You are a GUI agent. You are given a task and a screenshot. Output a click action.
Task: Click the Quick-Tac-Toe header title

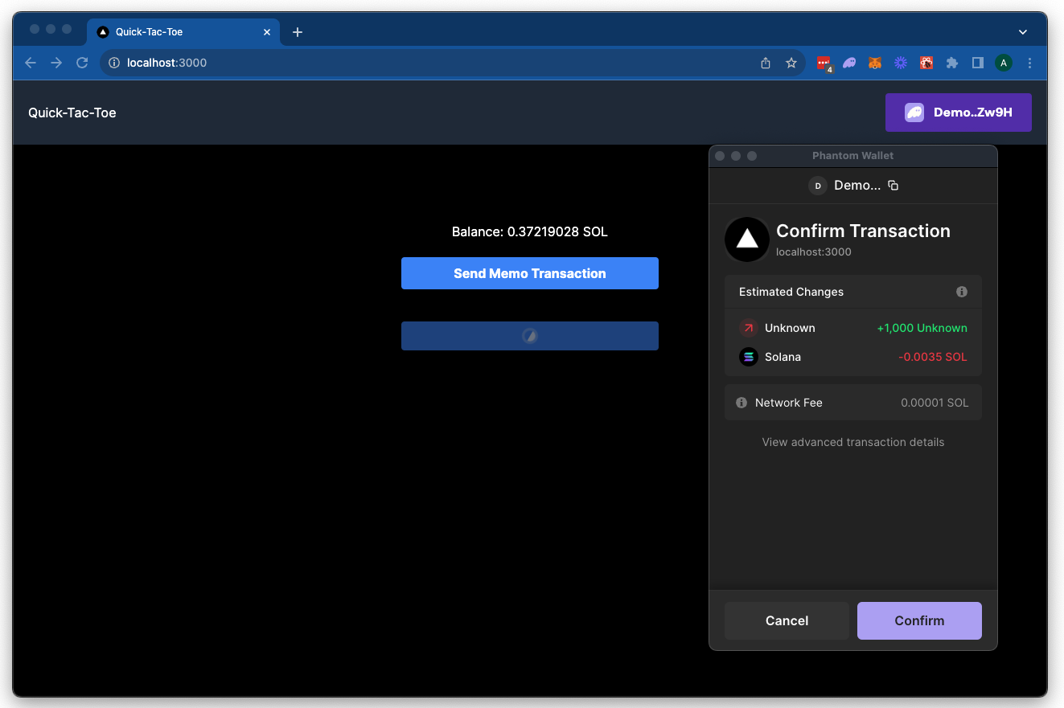tap(72, 113)
